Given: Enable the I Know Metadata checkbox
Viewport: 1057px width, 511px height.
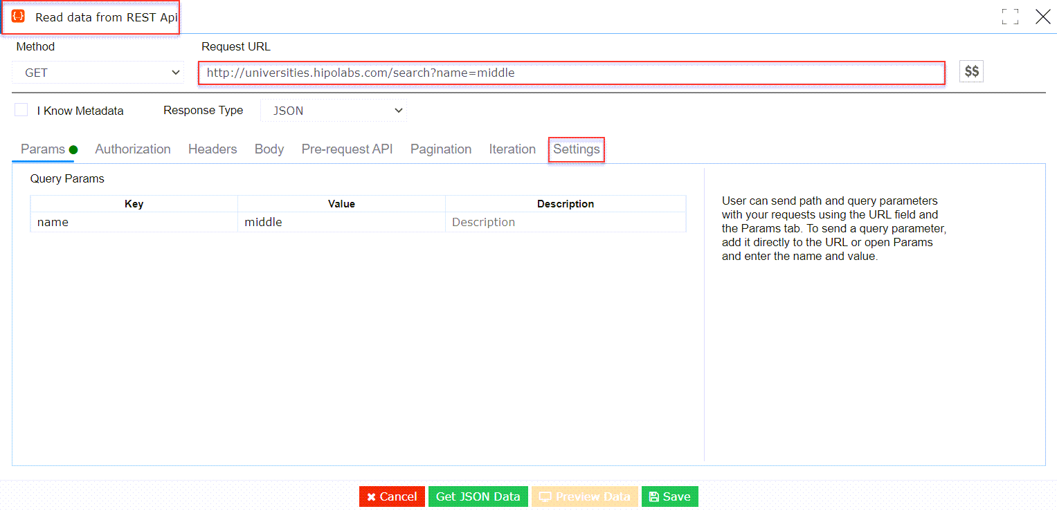Looking at the screenshot, I should click(21, 110).
